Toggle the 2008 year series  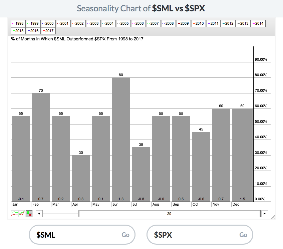(168, 23)
